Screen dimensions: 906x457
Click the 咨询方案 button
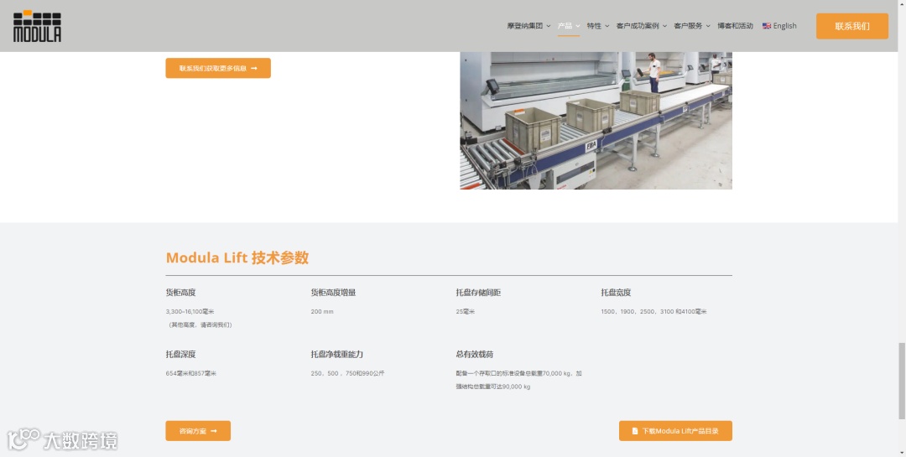tap(198, 431)
